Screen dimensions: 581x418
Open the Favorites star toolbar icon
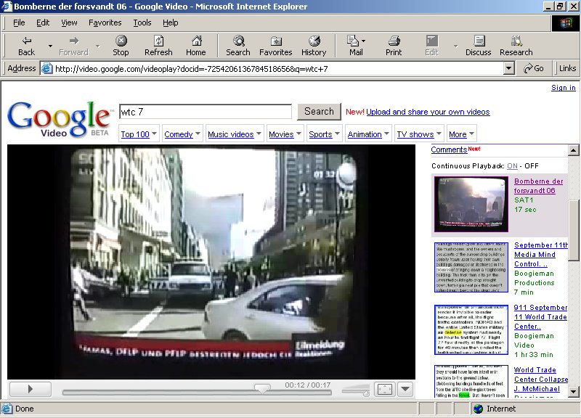276,46
